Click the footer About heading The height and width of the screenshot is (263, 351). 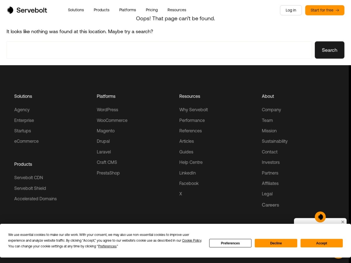(x=268, y=96)
